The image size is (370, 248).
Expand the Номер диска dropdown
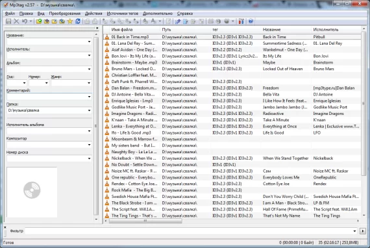click(x=89, y=158)
